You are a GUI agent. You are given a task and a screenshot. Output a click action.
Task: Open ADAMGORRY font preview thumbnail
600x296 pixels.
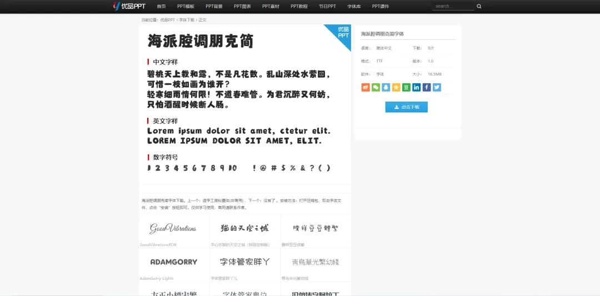click(174, 262)
